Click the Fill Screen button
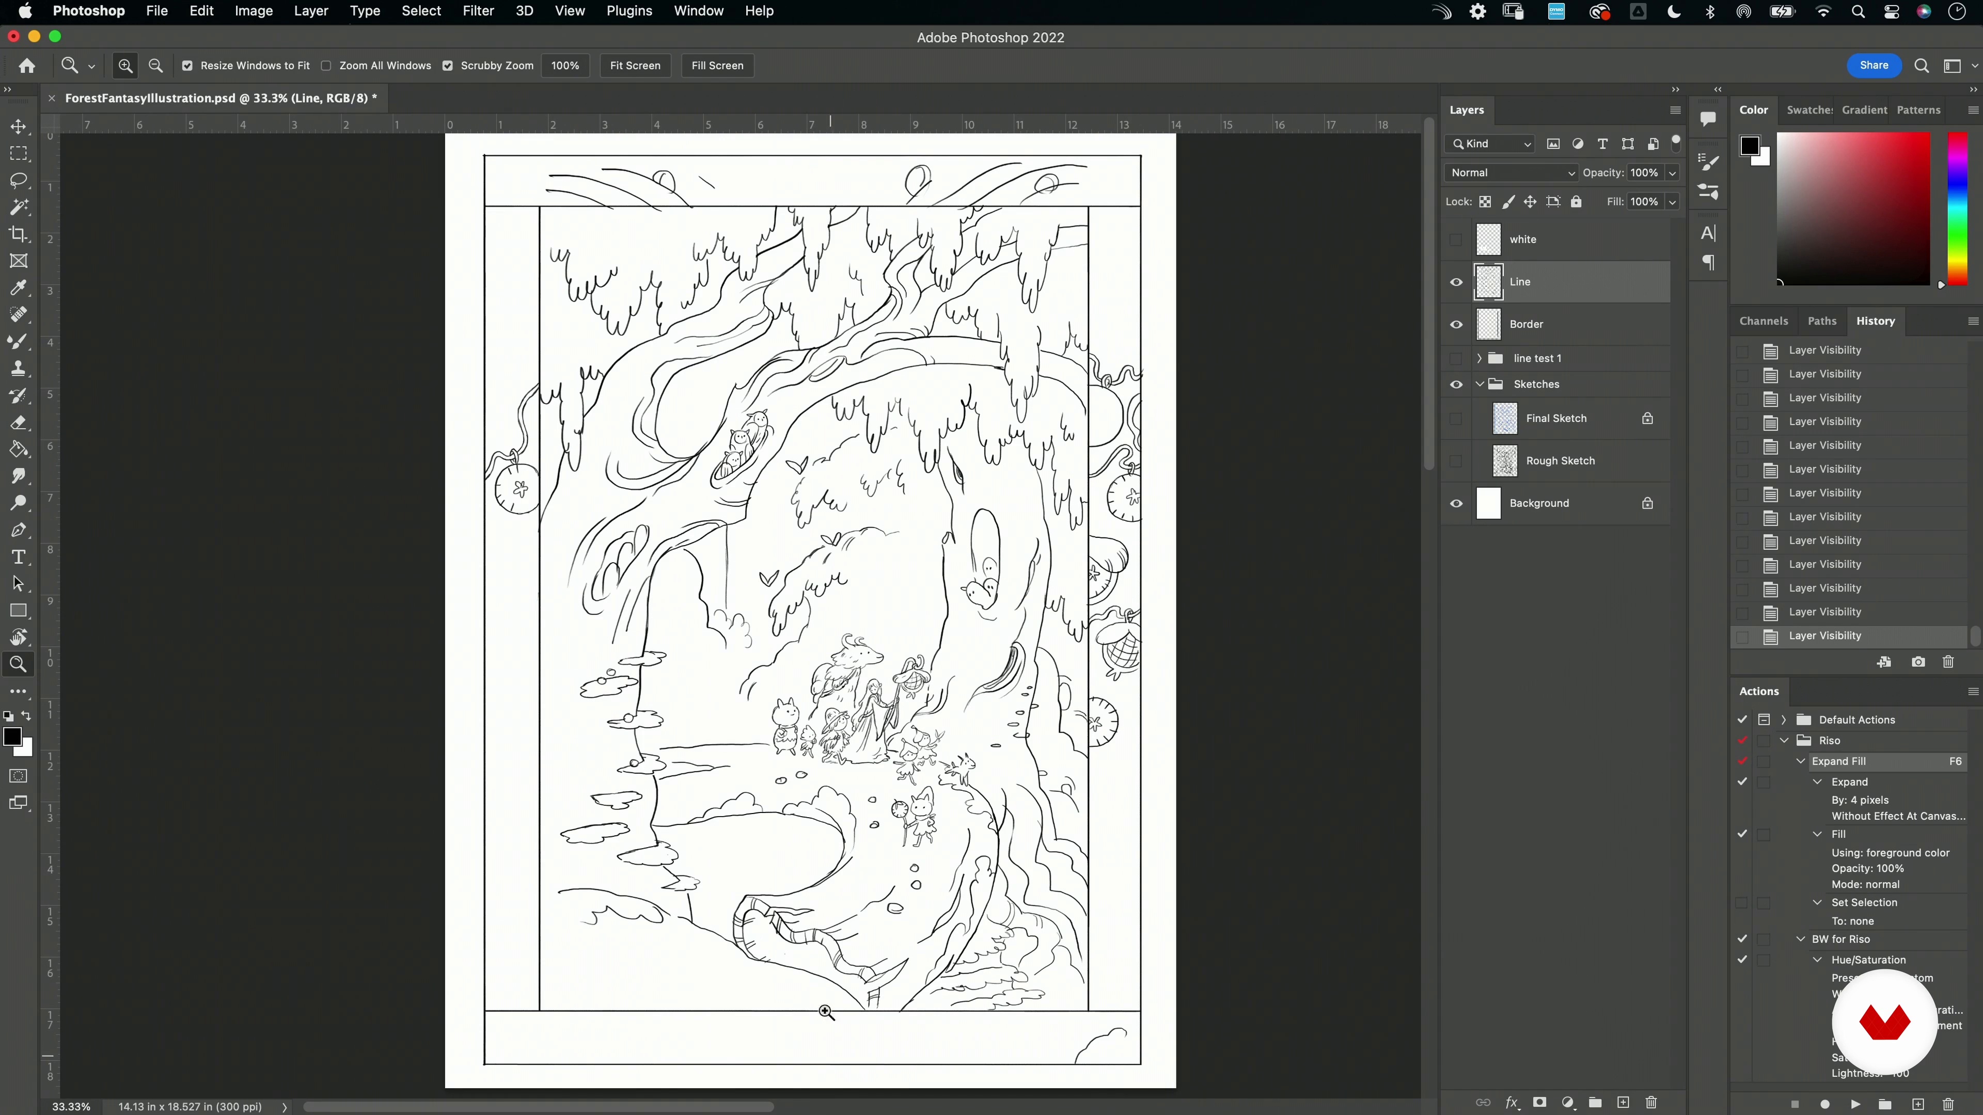 pos(717,66)
